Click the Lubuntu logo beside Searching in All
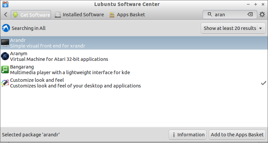 click(6, 28)
